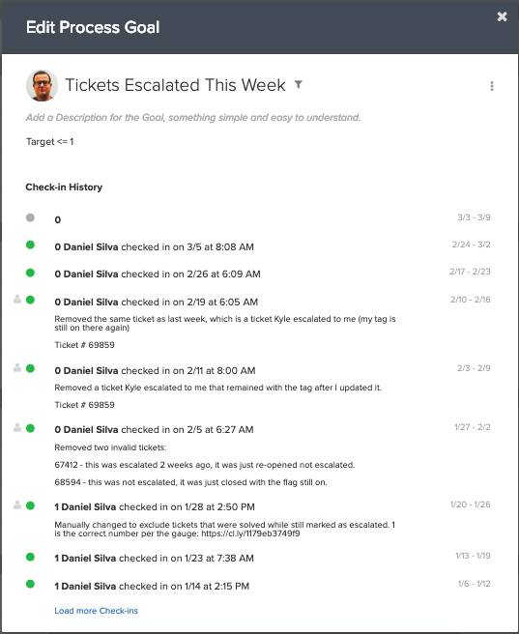
Task: Click the current week value 0 entry
Action: pyautogui.click(x=58, y=220)
